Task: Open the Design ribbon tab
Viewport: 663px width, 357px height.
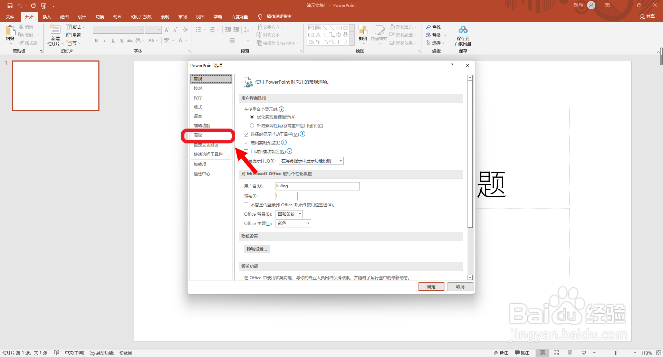Action: click(82, 17)
